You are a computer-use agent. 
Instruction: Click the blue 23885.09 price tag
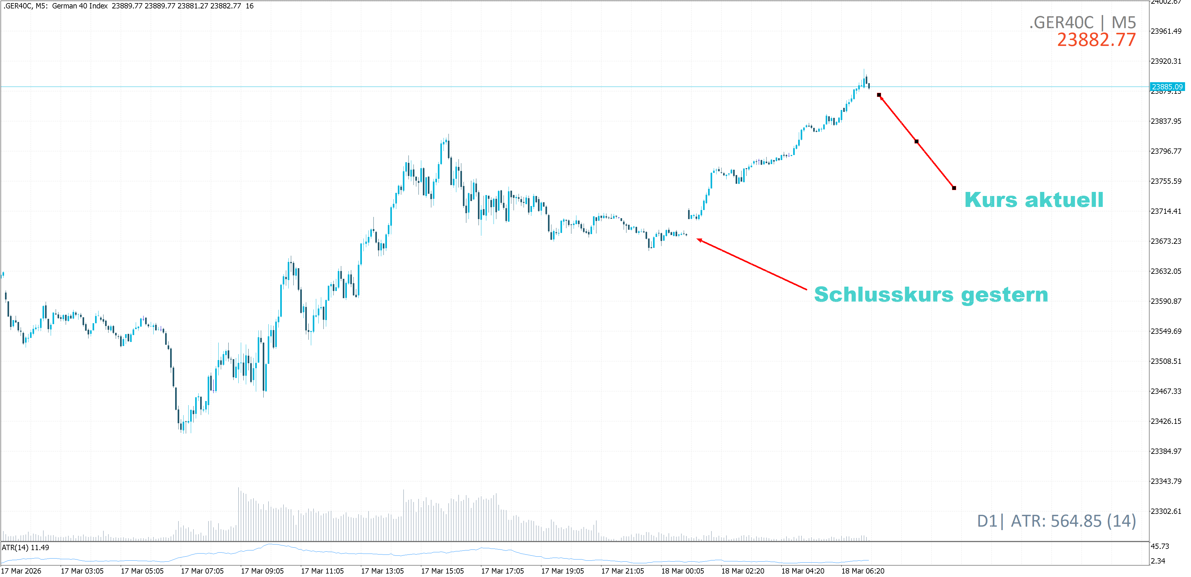click(x=1167, y=87)
